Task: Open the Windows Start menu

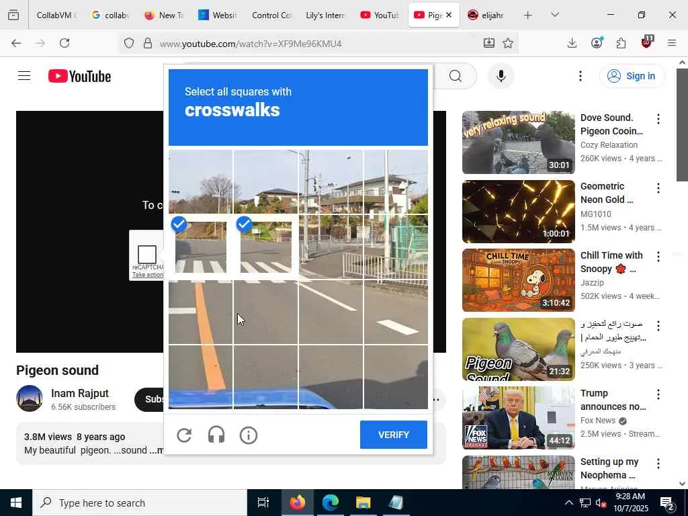Action: pyautogui.click(x=16, y=503)
